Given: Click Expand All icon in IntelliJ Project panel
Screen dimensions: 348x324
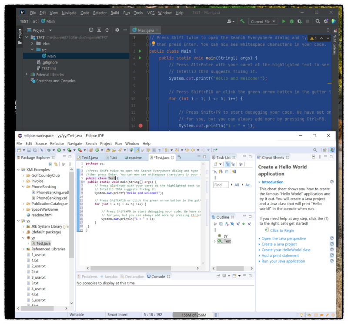Looking at the screenshot, I should coord(99,30).
